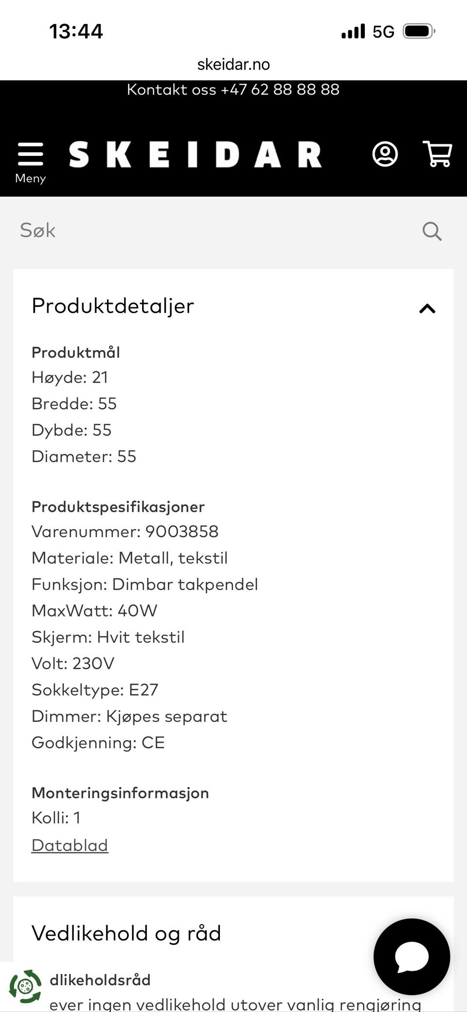The image size is (467, 1012).
Task: Tap the skeidar.no address bar
Action: [x=233, y=64]
